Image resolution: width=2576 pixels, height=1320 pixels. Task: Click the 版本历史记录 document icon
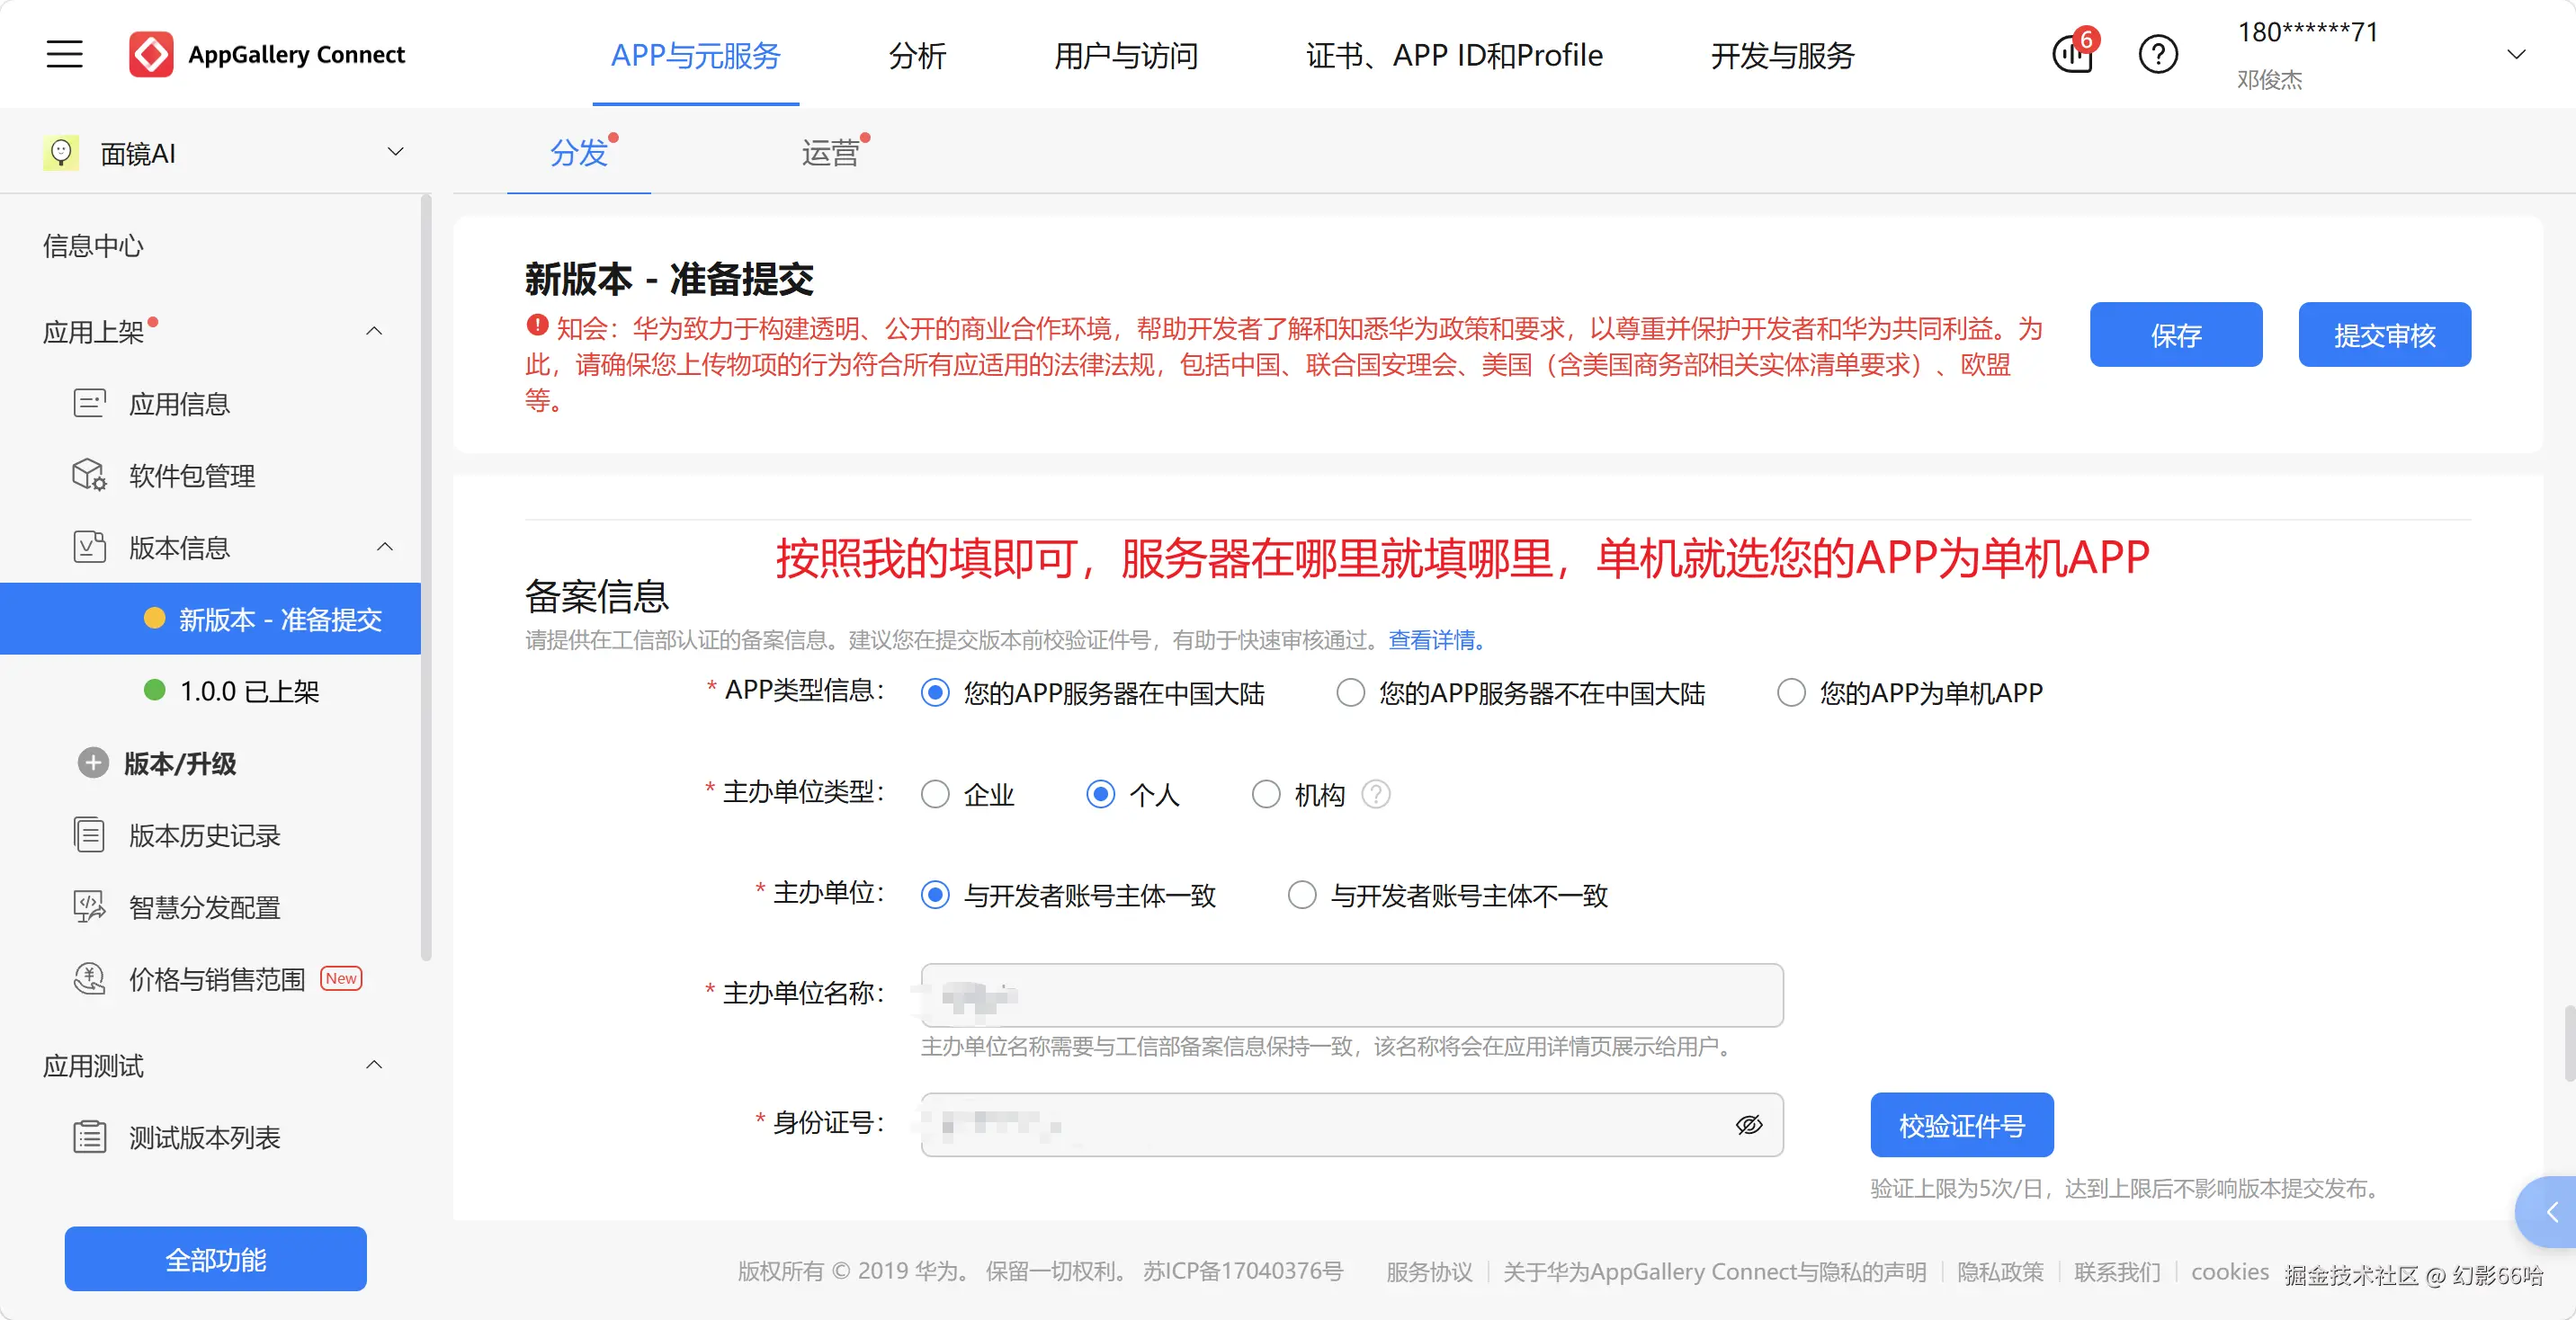point(89,835)
